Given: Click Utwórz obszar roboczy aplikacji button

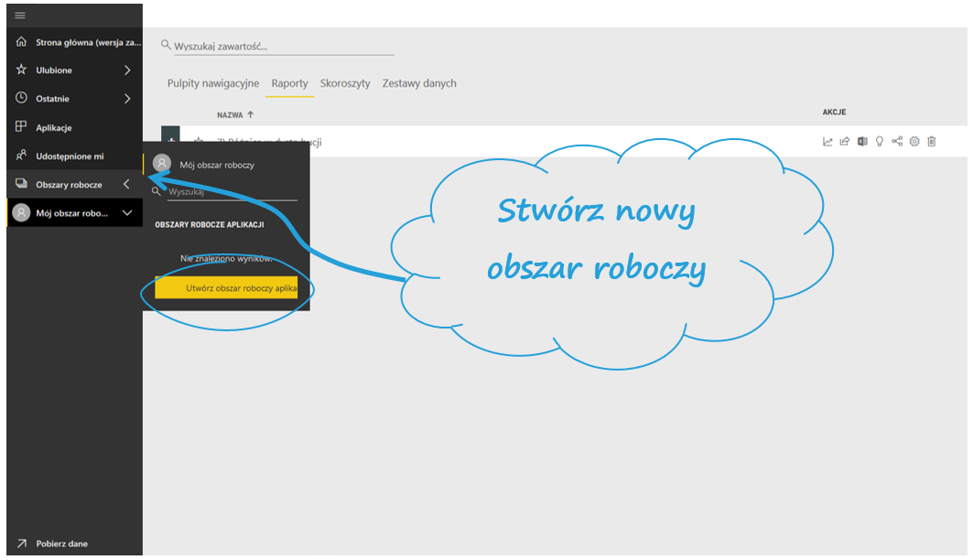Looking at the screenshot, I should click(227, 288).
